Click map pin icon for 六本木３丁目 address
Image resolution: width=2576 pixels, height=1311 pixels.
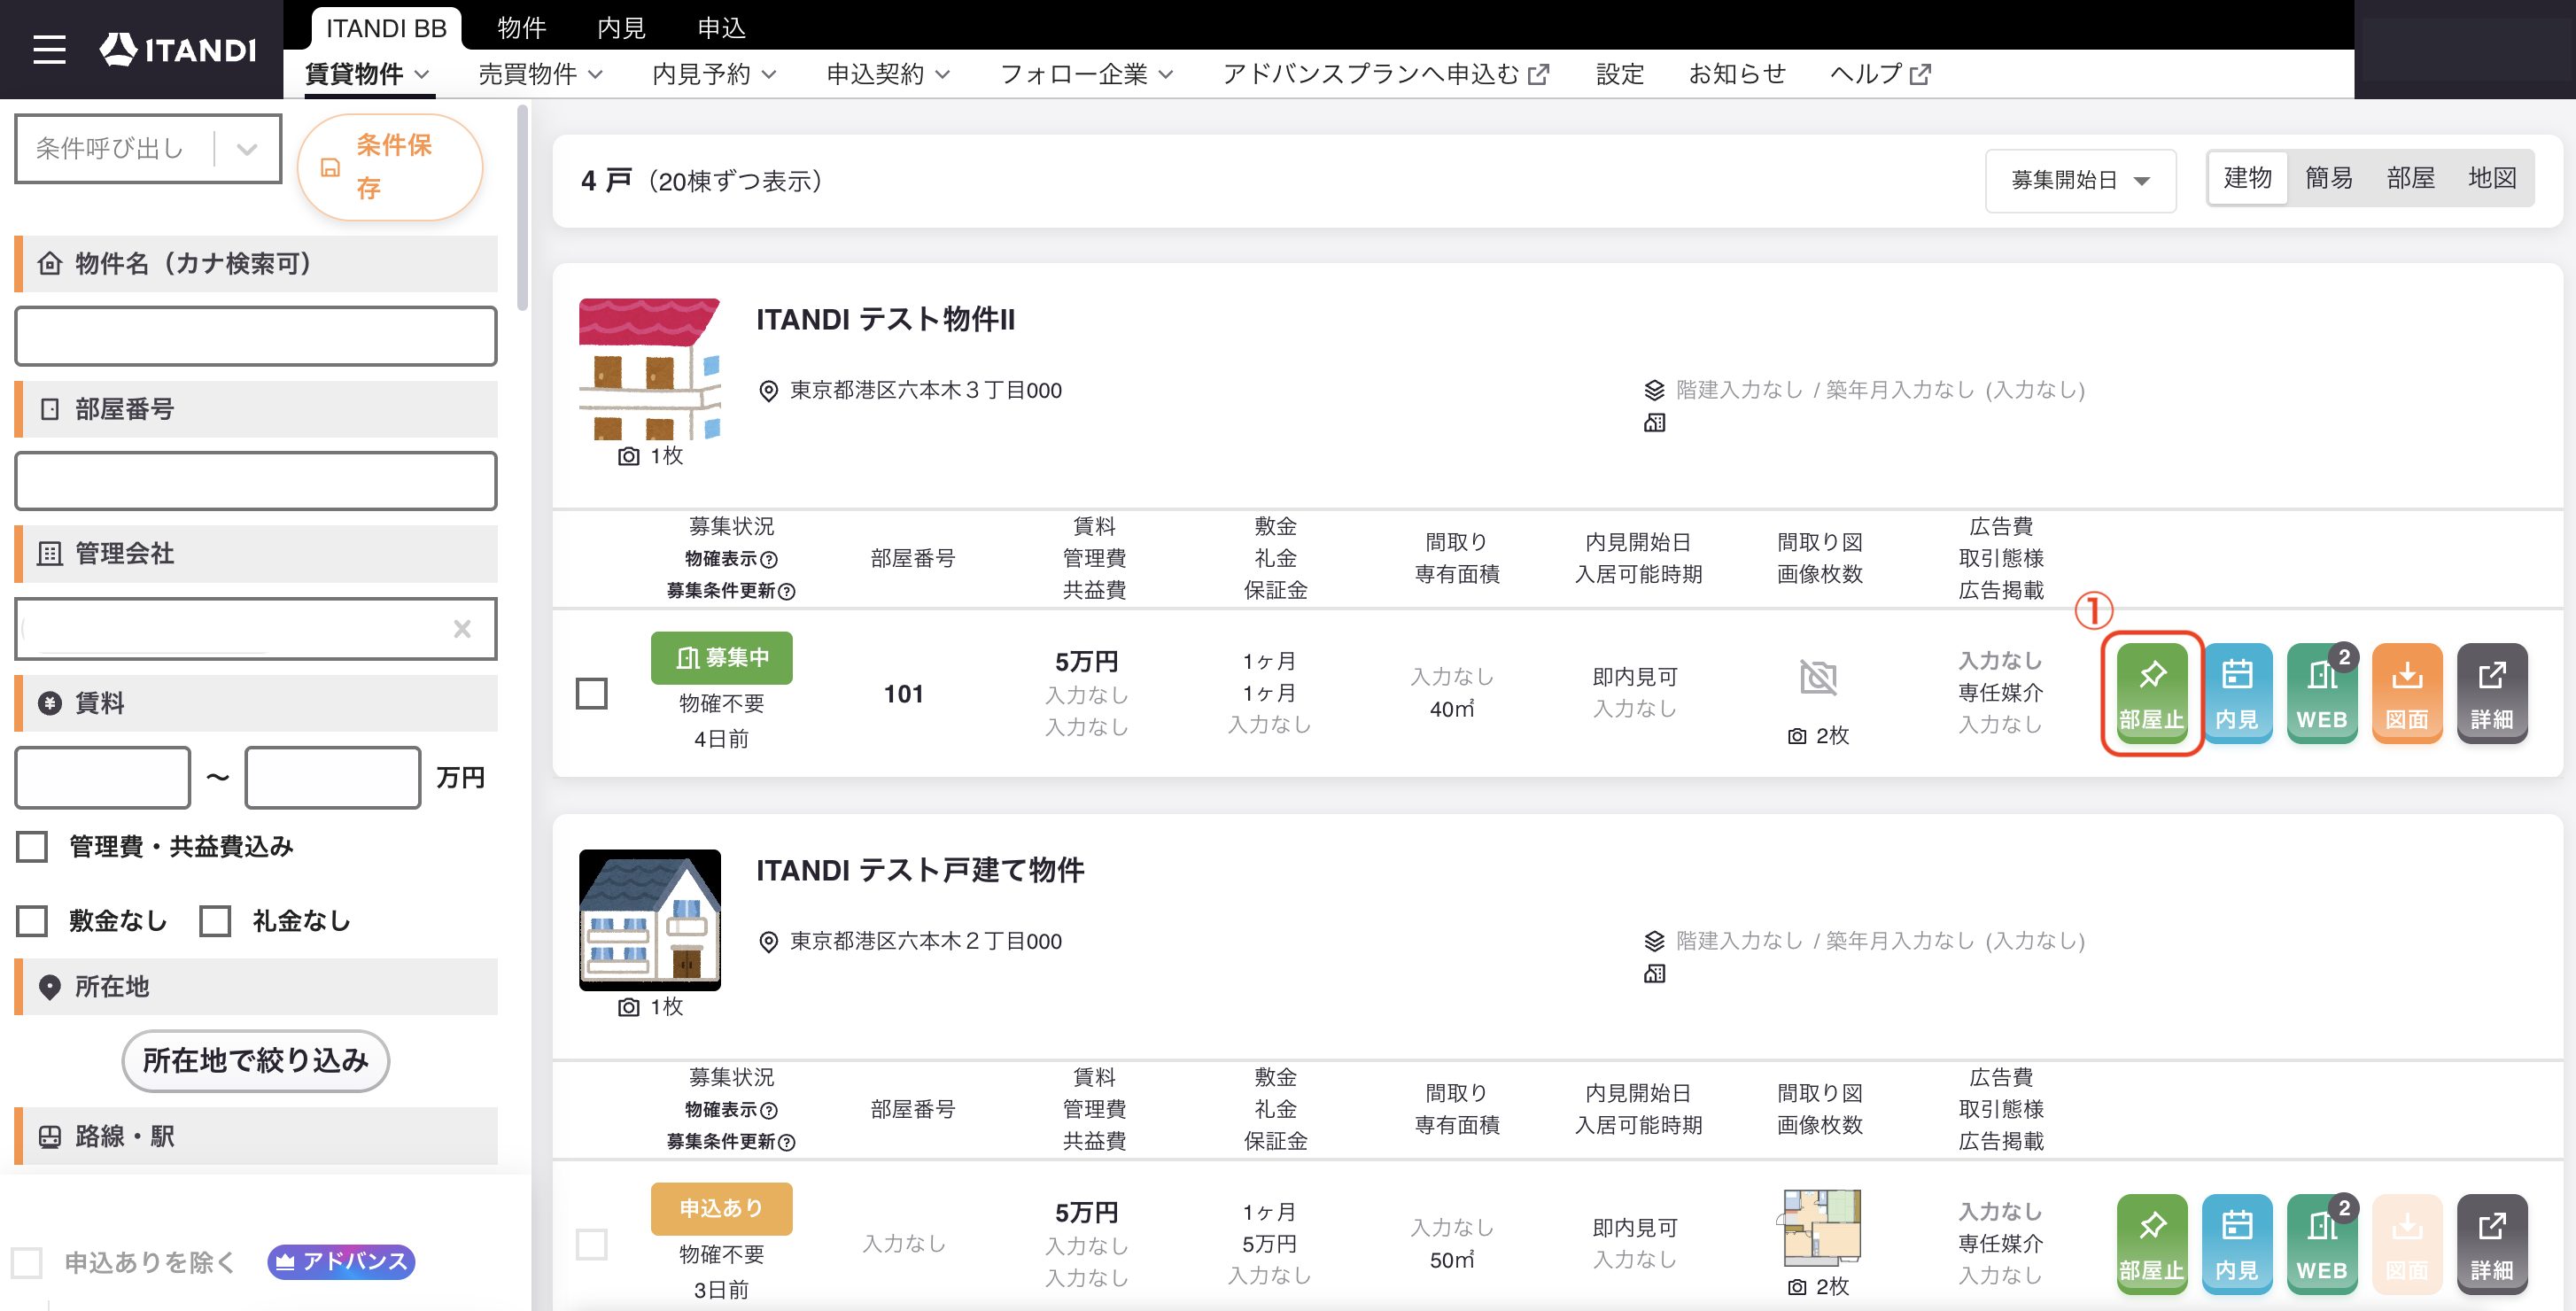[768, 391]
